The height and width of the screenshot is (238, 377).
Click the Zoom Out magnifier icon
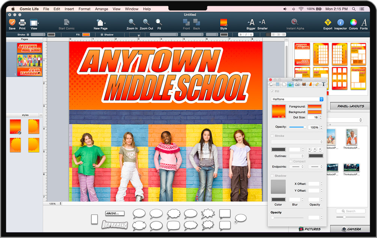(x=146, y=22)
